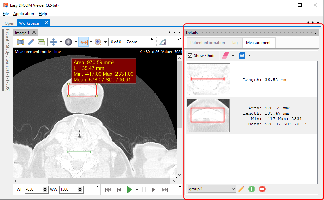The image size is (324, 200).
Task: Open the Word export dropdown arrow
Action: coord(249,56)
